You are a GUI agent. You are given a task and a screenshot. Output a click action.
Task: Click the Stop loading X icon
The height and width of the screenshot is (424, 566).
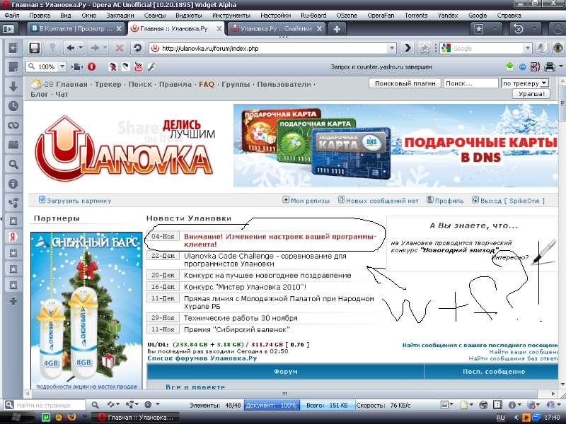point(119,48)
